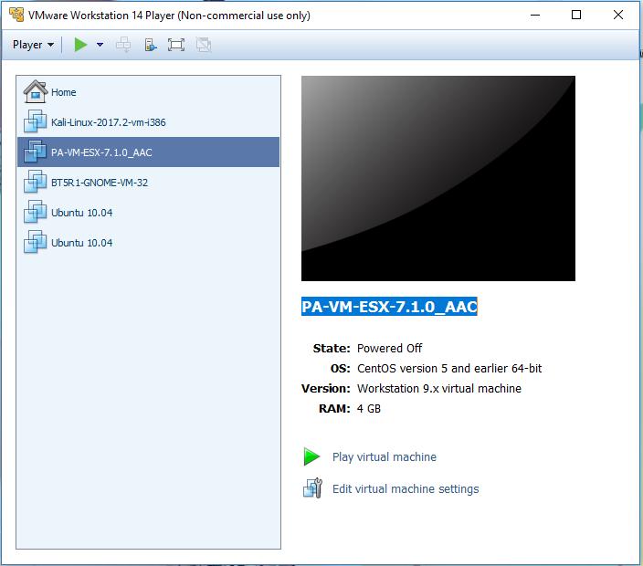Click the 4 GB RAM value

(369, 408)
